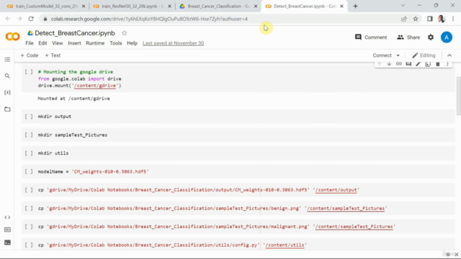Bookmark this page with the star icon

click(x=416, y=19)
